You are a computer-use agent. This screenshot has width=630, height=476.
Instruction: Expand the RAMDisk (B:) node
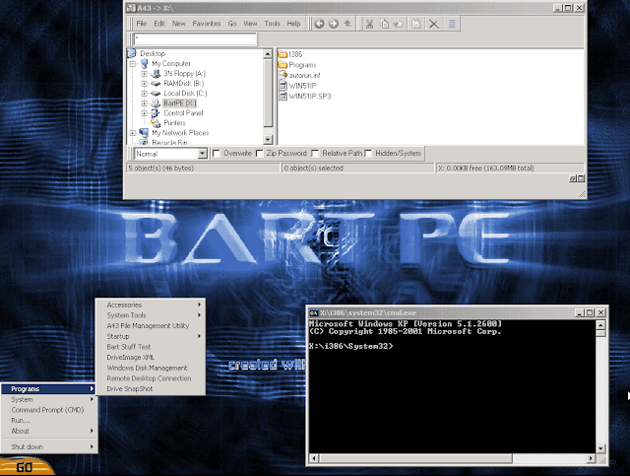(145, 84)
